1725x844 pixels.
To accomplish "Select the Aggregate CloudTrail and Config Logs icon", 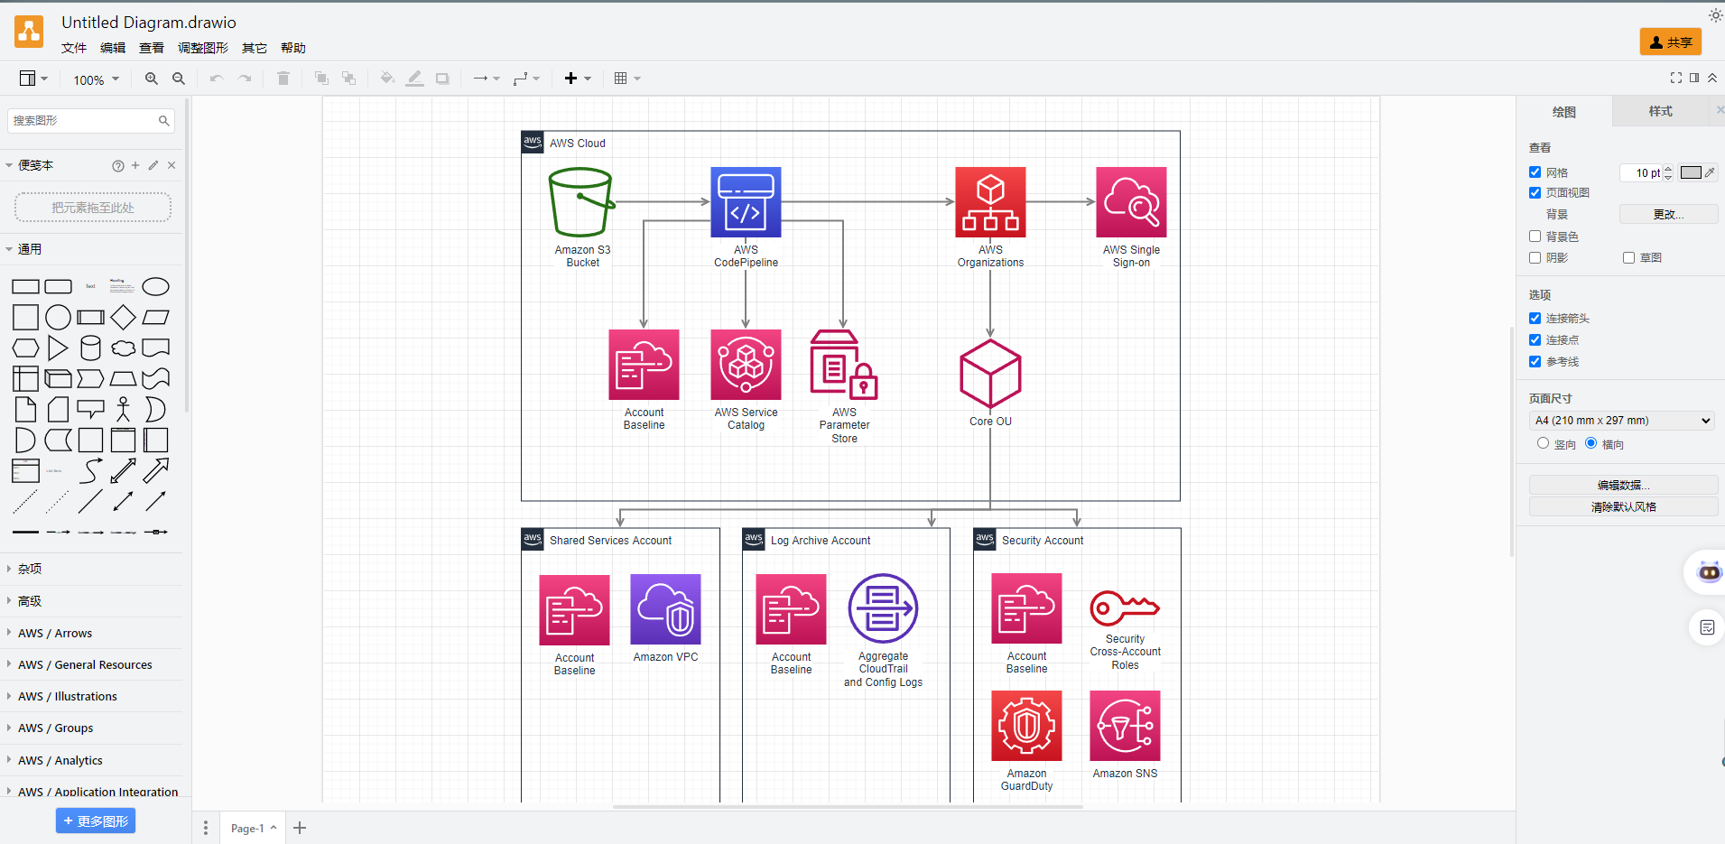I will (x=883, y=609).
